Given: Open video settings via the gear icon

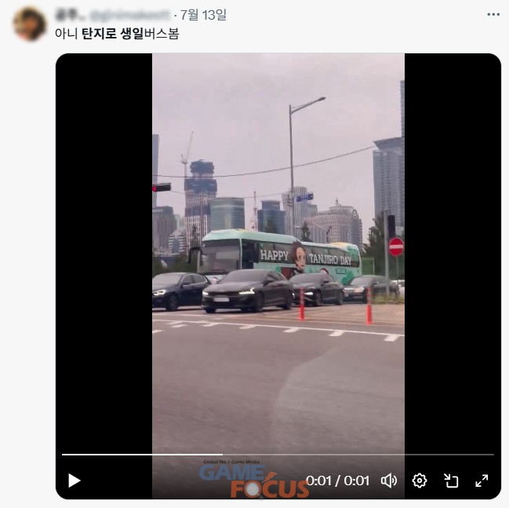Looking at the screenshot, I should (x=420, y=481).
